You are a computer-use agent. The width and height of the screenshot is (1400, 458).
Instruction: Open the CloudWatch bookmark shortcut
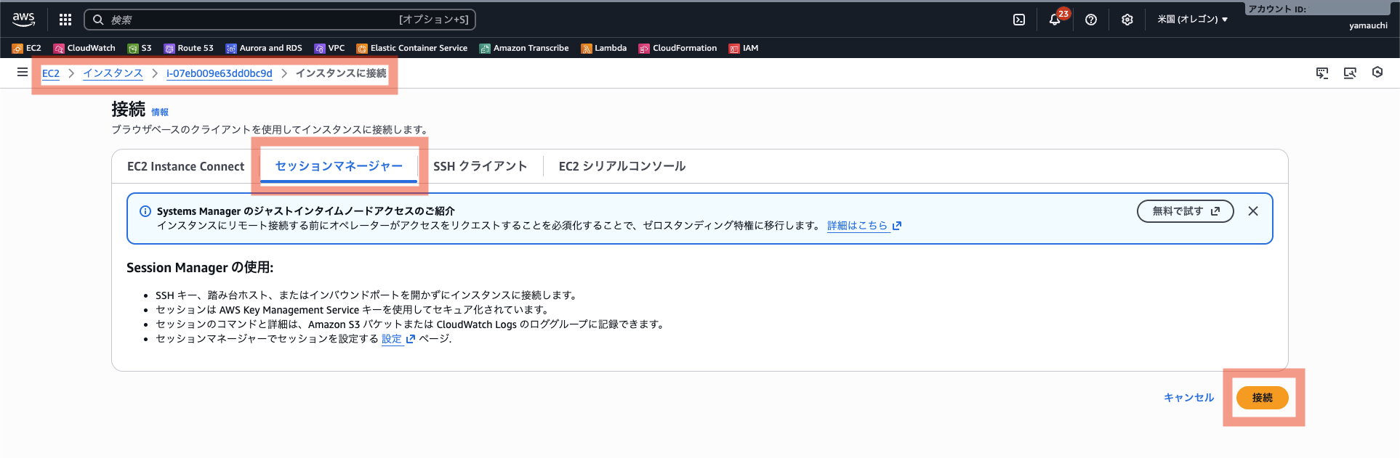click(84, 48)
